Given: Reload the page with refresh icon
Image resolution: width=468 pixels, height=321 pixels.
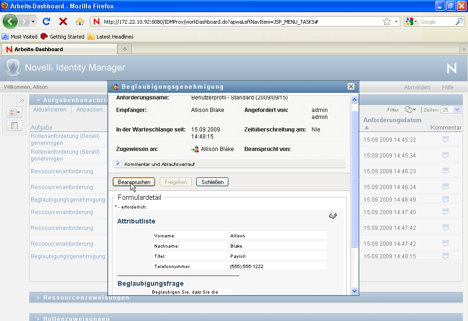Looking at the screenshot, I should pos(46,21).
